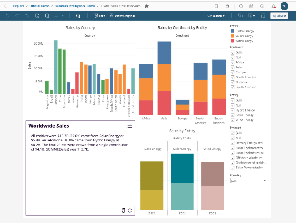Click the Edit button
This screenshot has height=223, width=296.
[99, 16]
